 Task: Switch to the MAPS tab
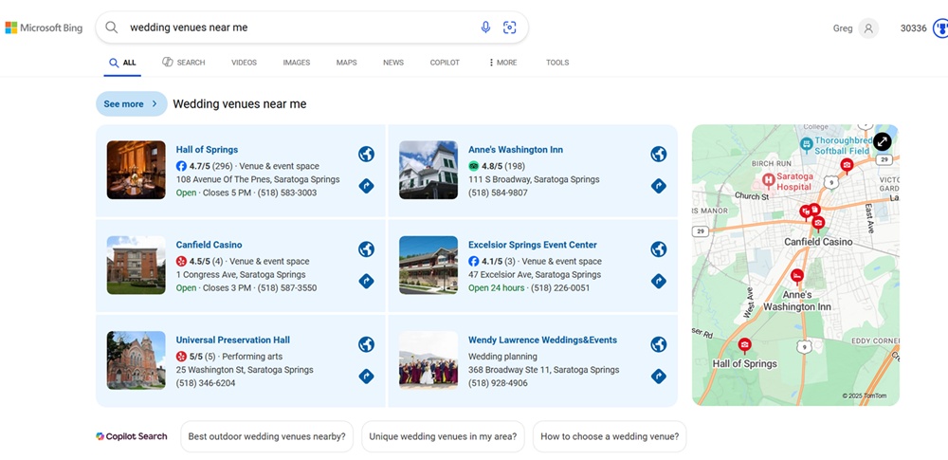(x=346, y=63)
